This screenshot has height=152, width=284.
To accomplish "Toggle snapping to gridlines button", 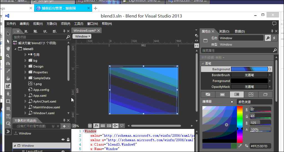I will coord(109,126).
